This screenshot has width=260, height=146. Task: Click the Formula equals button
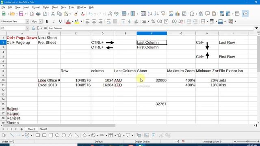[x=45, y=28]
